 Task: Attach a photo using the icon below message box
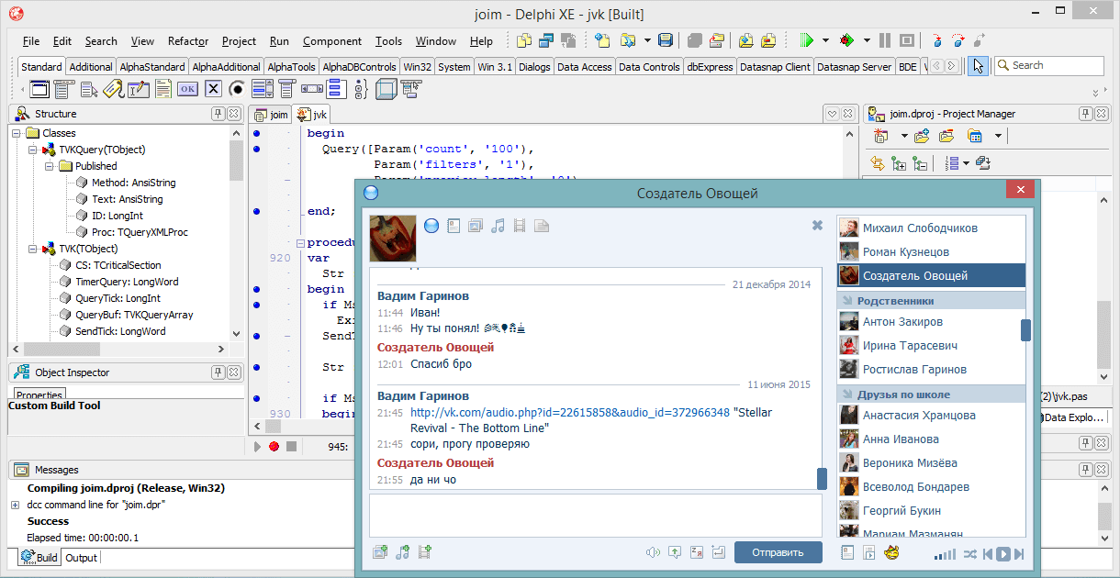click(380, 552)
